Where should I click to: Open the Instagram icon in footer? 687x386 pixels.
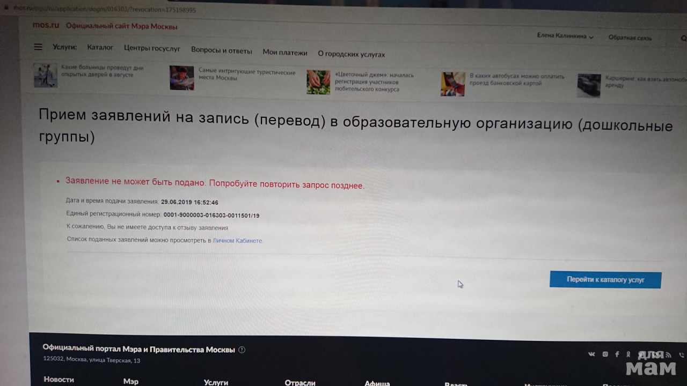click(x=605, y=354)
